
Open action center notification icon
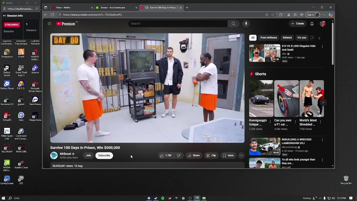click(351, 198)
